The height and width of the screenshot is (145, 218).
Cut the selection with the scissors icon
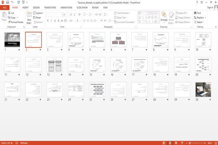tap(9, 13)
